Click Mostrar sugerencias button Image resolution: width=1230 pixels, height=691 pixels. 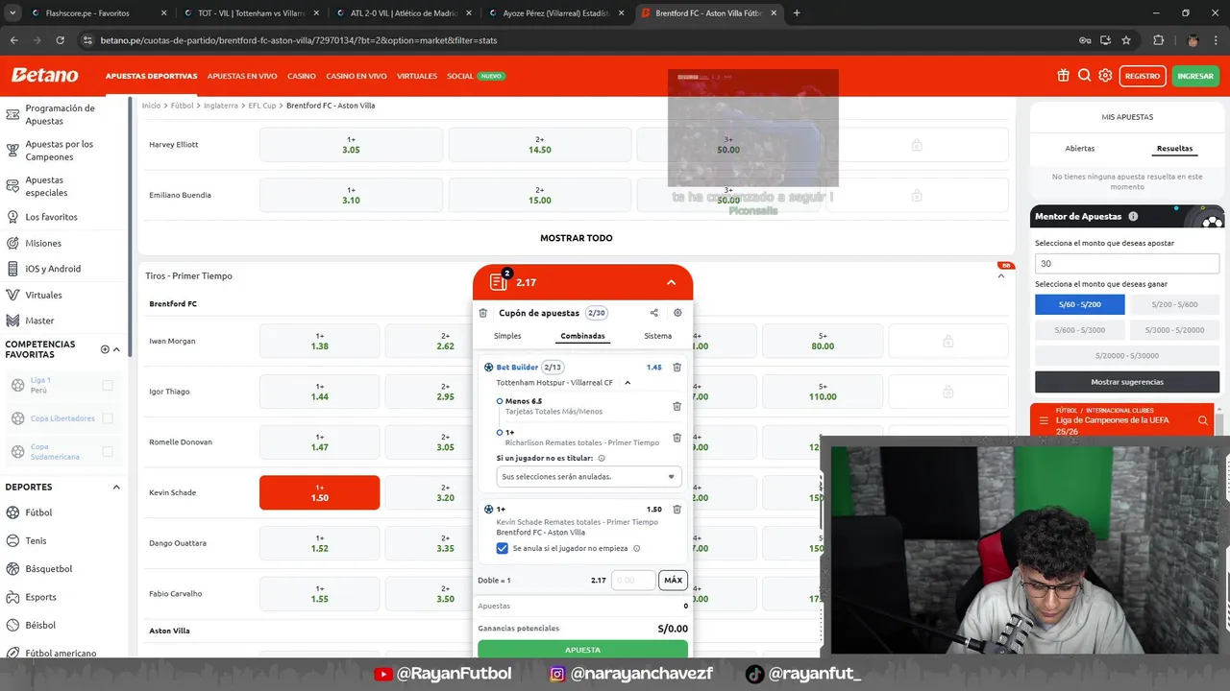click(x=1127, y=382)
